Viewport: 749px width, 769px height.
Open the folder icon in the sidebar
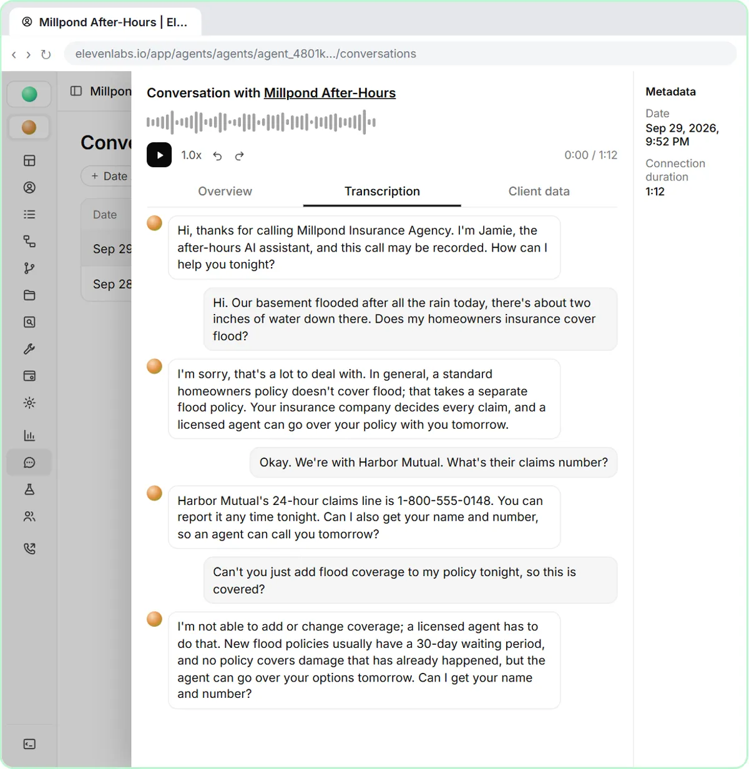[x=29, y=295]
